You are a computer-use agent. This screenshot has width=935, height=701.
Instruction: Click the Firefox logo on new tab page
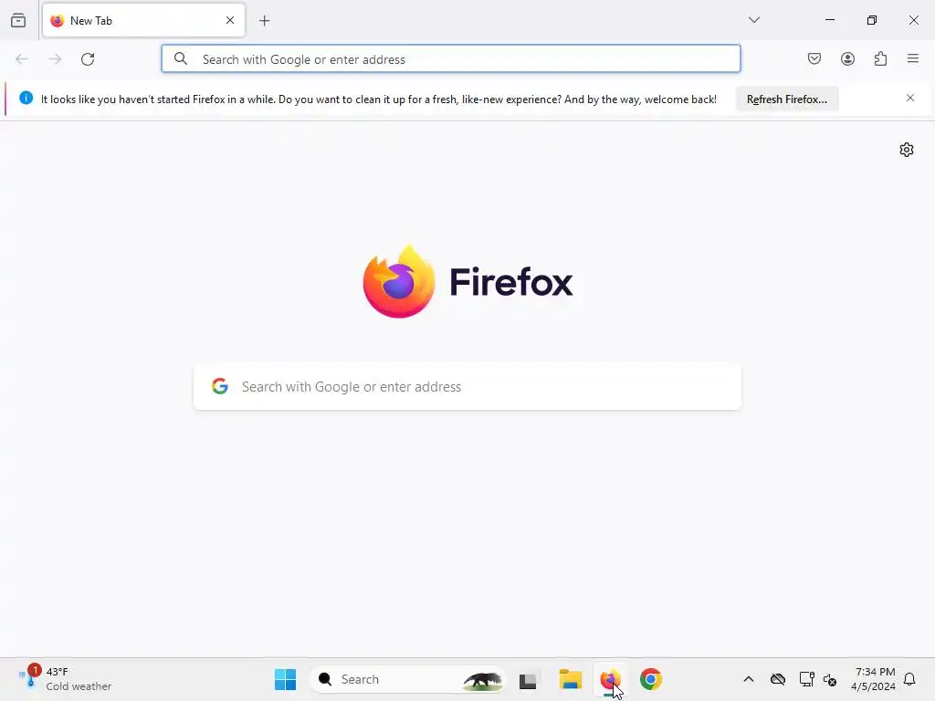point(467,281)
